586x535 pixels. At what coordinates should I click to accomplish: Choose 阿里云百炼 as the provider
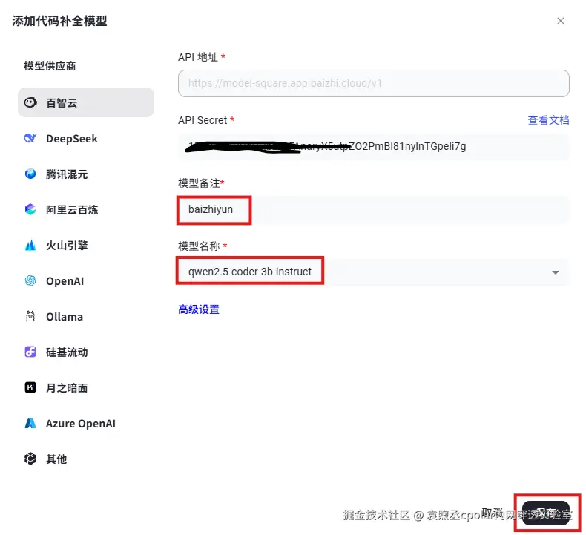point(86,209)
